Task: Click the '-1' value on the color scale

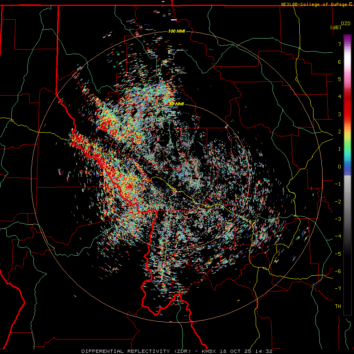Action: point(338,184)
